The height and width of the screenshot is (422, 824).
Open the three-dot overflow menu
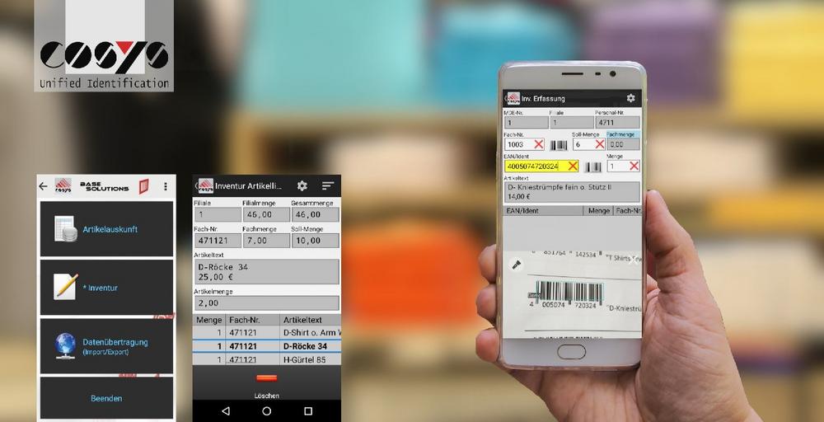tap(166, 186)
